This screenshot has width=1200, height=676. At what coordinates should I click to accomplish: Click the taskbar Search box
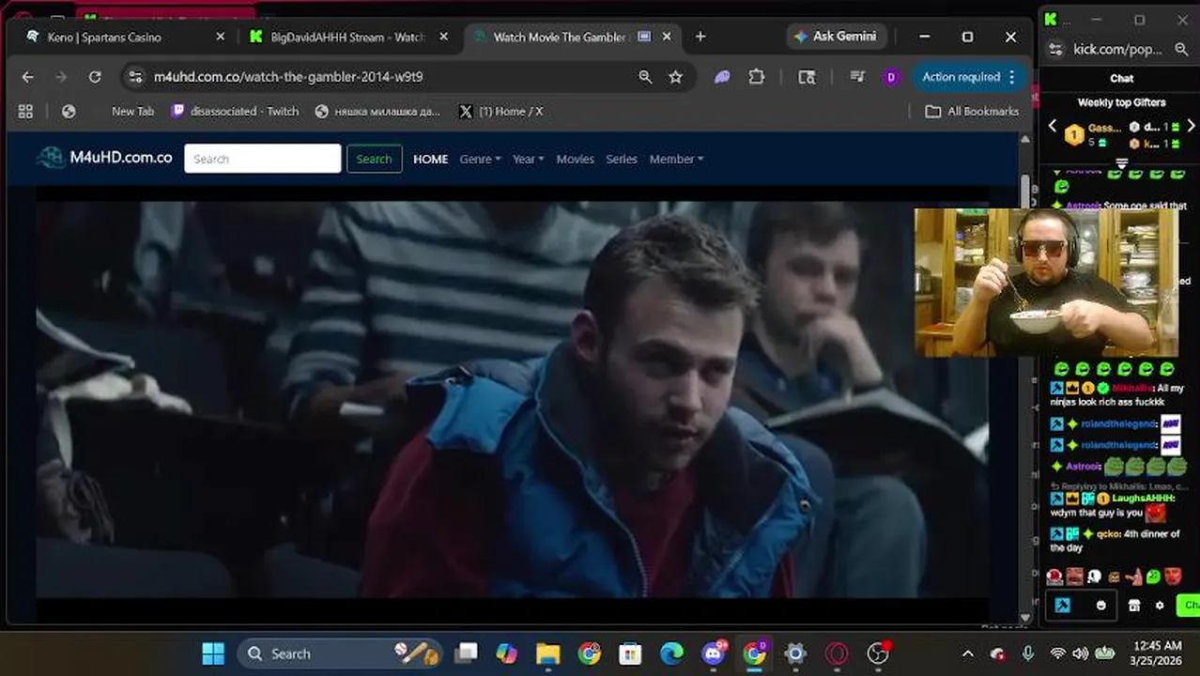pos(338,653)
